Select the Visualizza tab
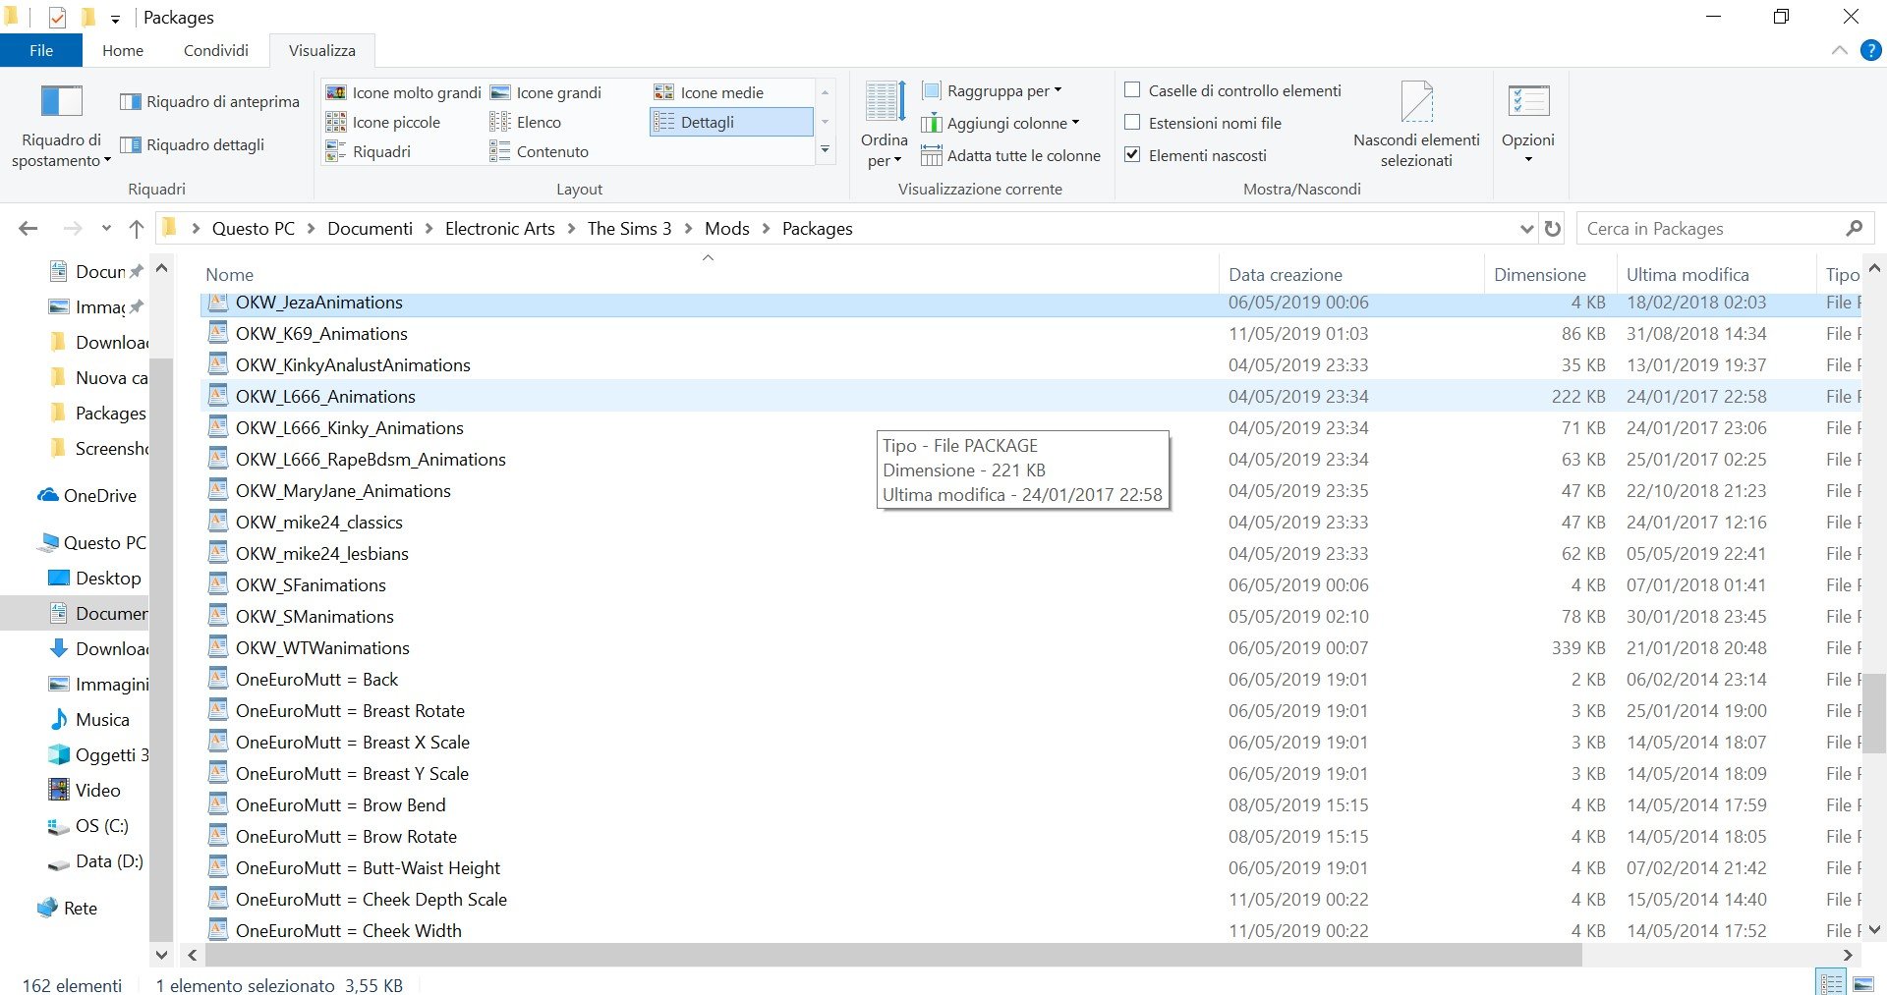The height and width of the screenshot is (995, 1887). tap(322, 51)
